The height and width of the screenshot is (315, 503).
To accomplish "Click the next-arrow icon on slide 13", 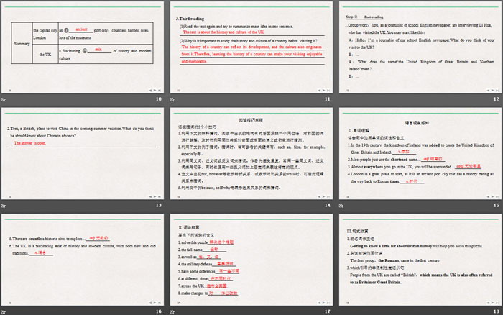I will coord(155,196).
